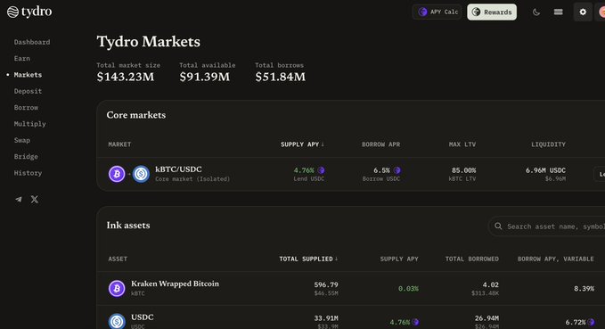
Task: Open Multiply in sidebar
Action: (29, 124)
